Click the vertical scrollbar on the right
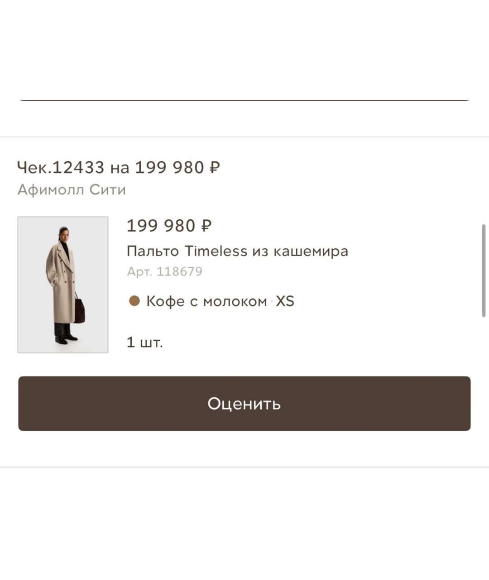Image resolution: width=489 pixels, height=580 pixels. point(484,271)
